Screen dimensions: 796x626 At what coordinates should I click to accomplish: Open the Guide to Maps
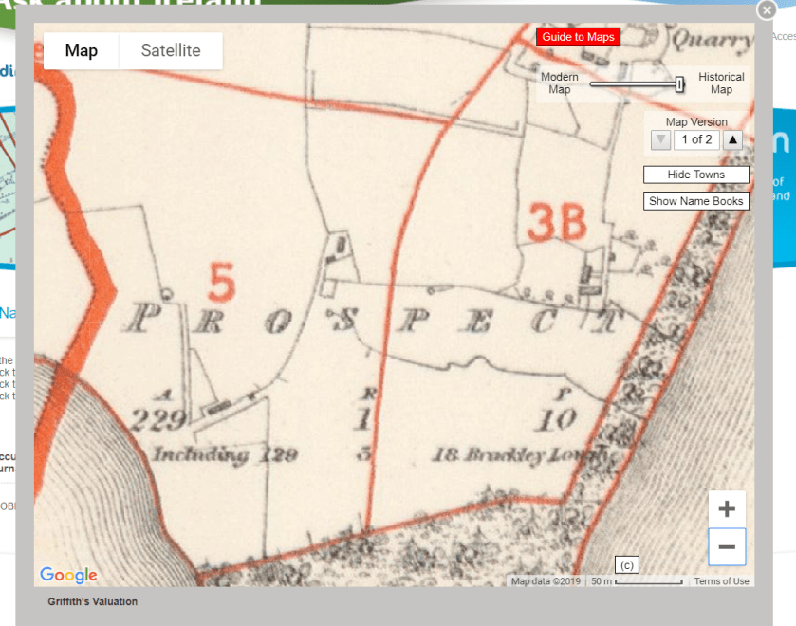pos(578,36)
